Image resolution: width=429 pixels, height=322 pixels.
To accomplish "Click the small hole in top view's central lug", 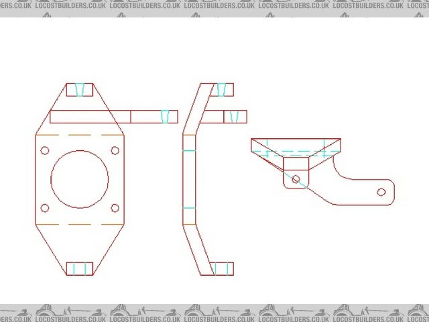I will coord(296,178).
